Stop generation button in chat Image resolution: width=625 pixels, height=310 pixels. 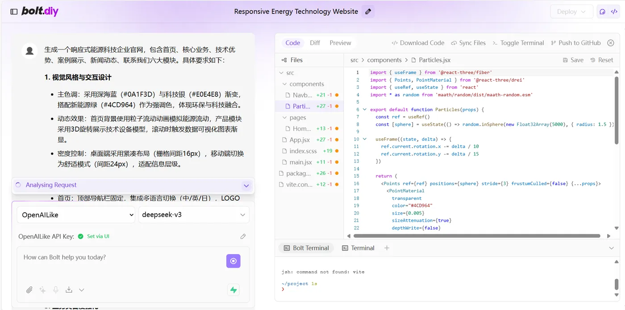pyautogui.click(x=233, y=261)
